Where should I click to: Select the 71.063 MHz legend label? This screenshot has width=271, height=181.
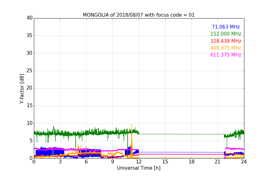(226, 27)
